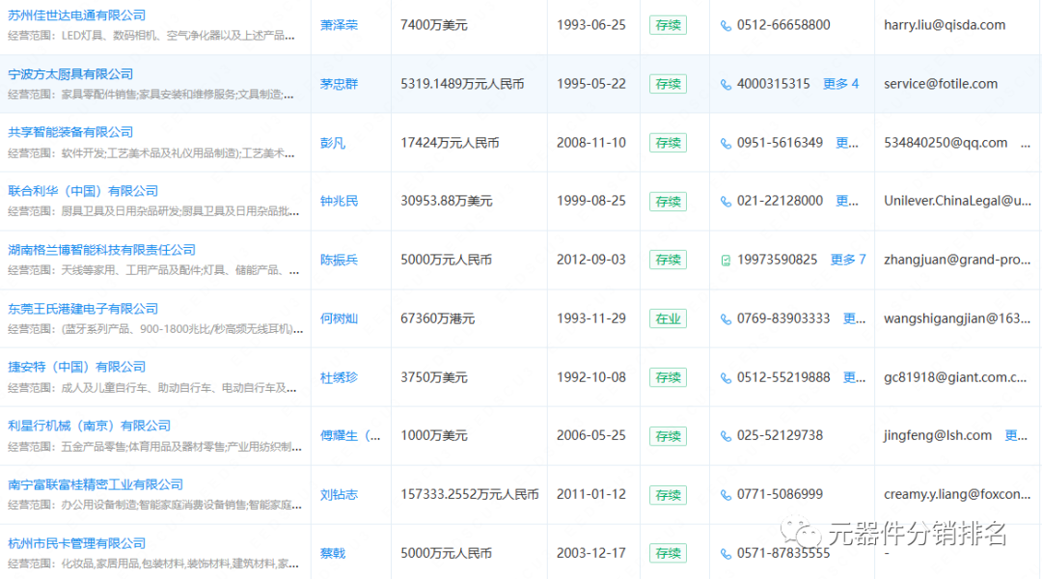Open legal representative 萧泽荣
Screen dimensions: 1042x579
click(x=339, y=25)
